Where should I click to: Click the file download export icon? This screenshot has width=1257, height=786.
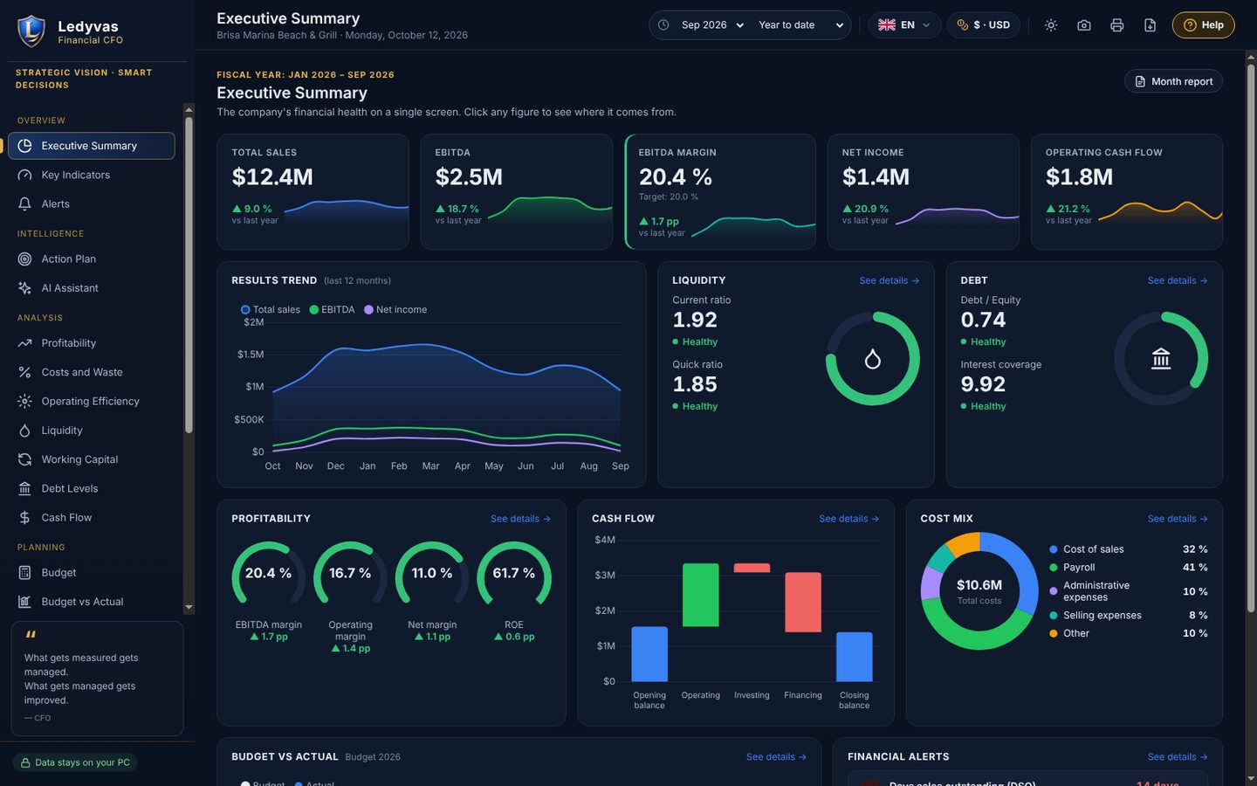(x=1151, y=25)
